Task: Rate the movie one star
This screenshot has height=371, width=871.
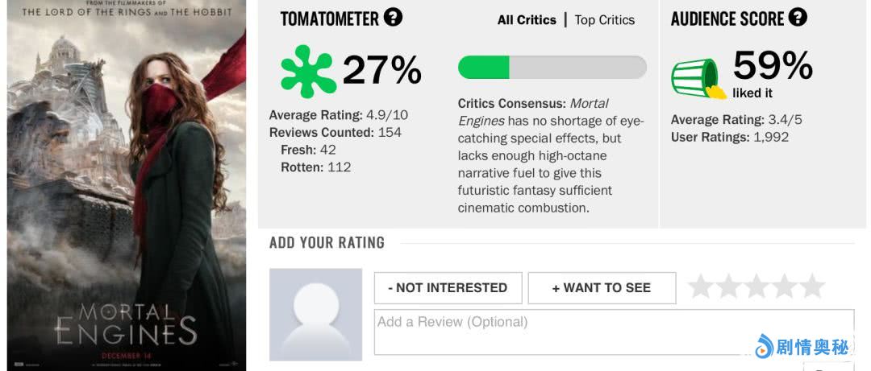Action: (701, 286)
